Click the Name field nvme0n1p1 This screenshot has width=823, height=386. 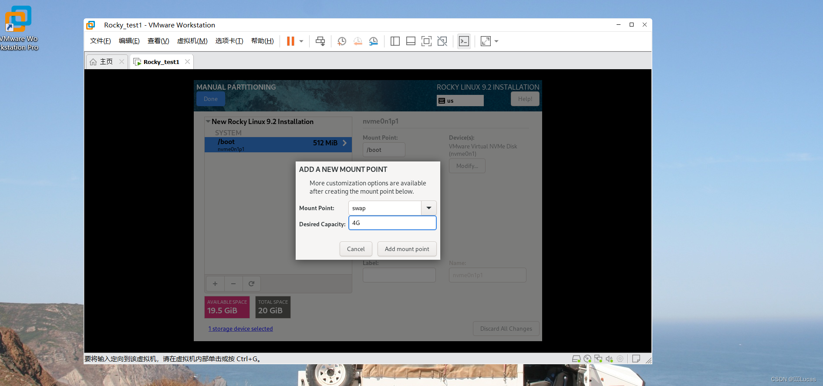coord(487,275)
